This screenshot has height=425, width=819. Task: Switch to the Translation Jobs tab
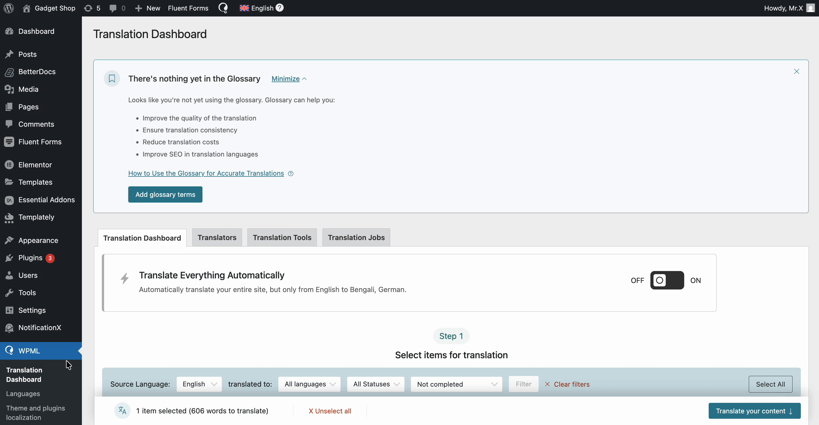[x=356, y=237]
